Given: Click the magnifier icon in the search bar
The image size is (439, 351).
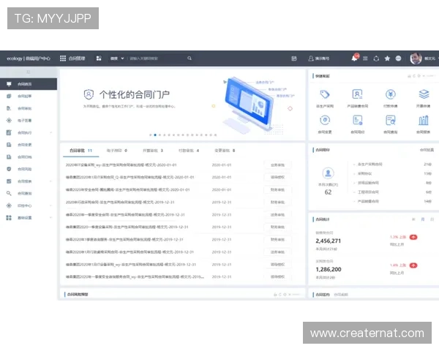Looking at the screenshot, I should coord(190,58).
